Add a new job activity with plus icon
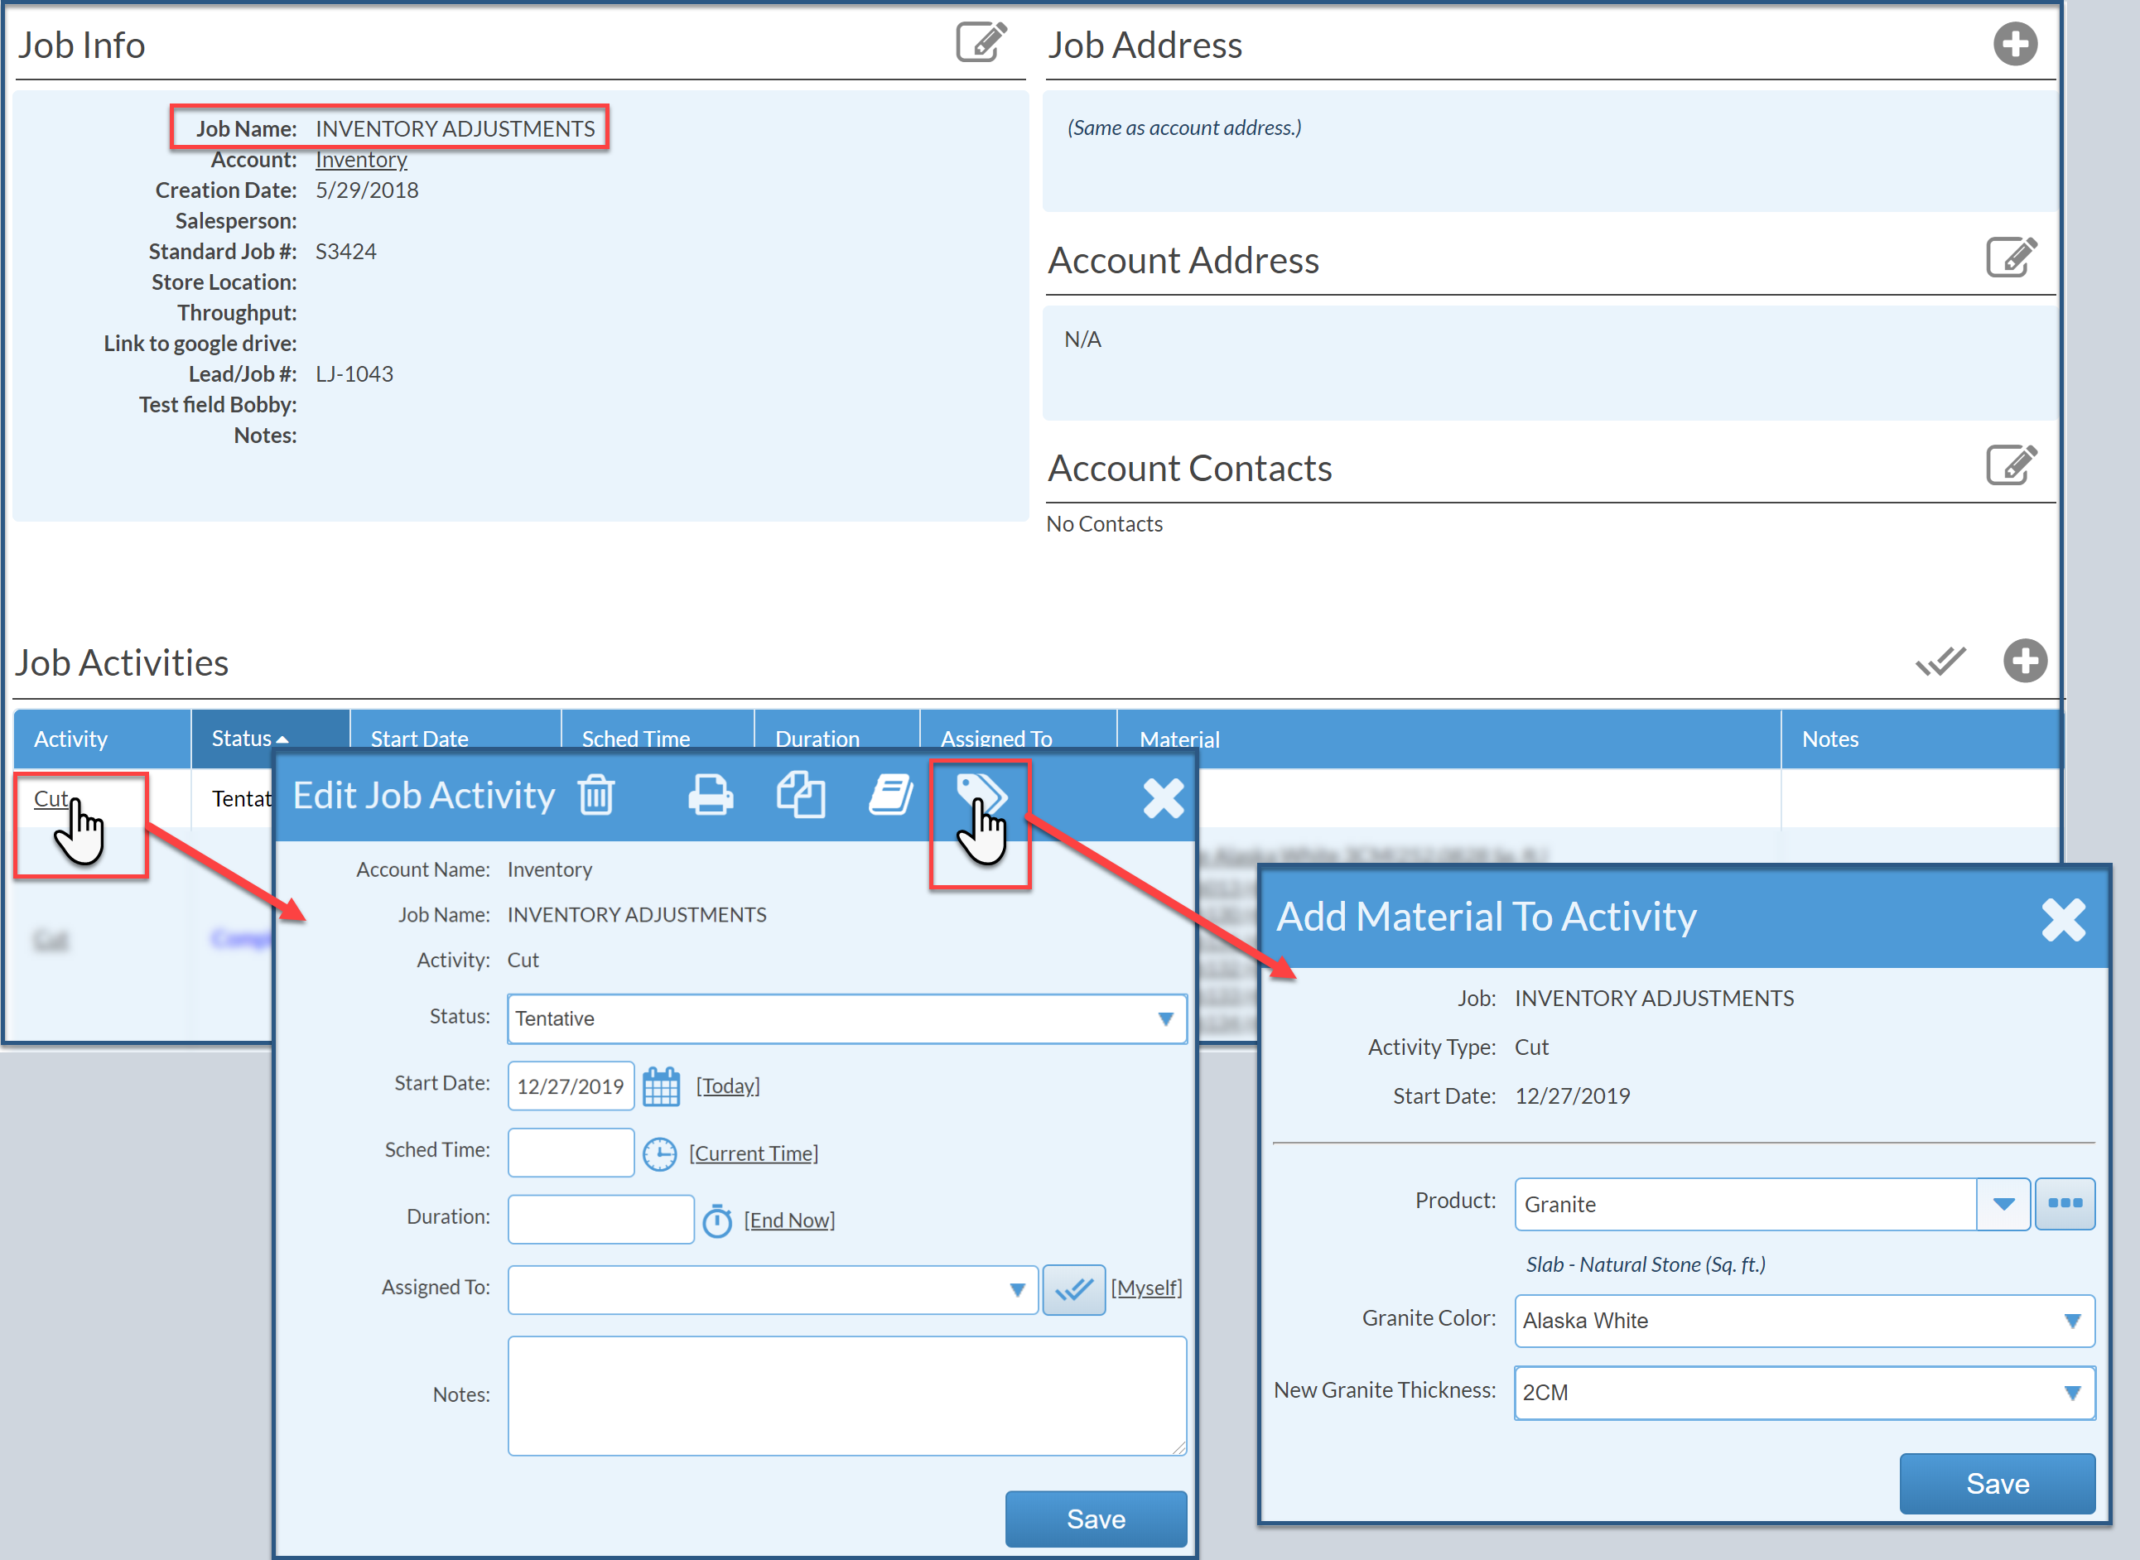 click(2024, 660)
